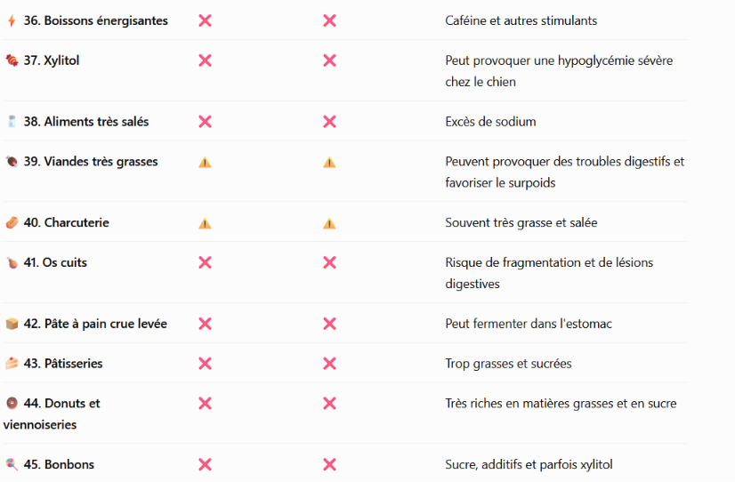Click the salt shaker icon for Aliments très salés
Screen dimensions: 735x482
[x=12, y=122]
